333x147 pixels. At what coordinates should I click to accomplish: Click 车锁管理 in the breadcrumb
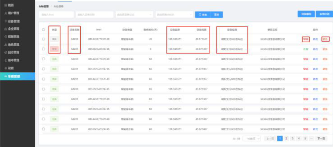44,6
